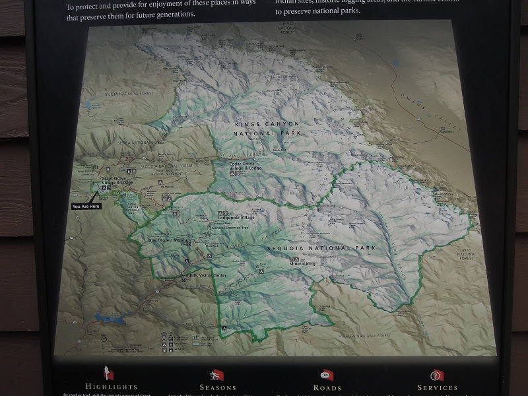Tap the red Highlights tree icon
The width and height of the screenshot is (528, 396).
click(108, 373)
